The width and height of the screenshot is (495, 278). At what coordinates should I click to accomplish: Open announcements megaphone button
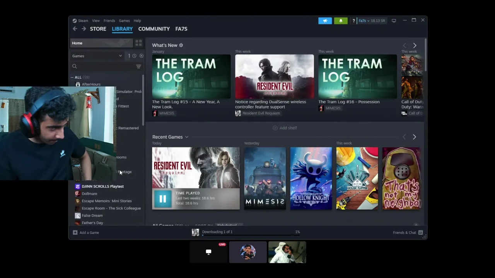(x=325, y=21)
